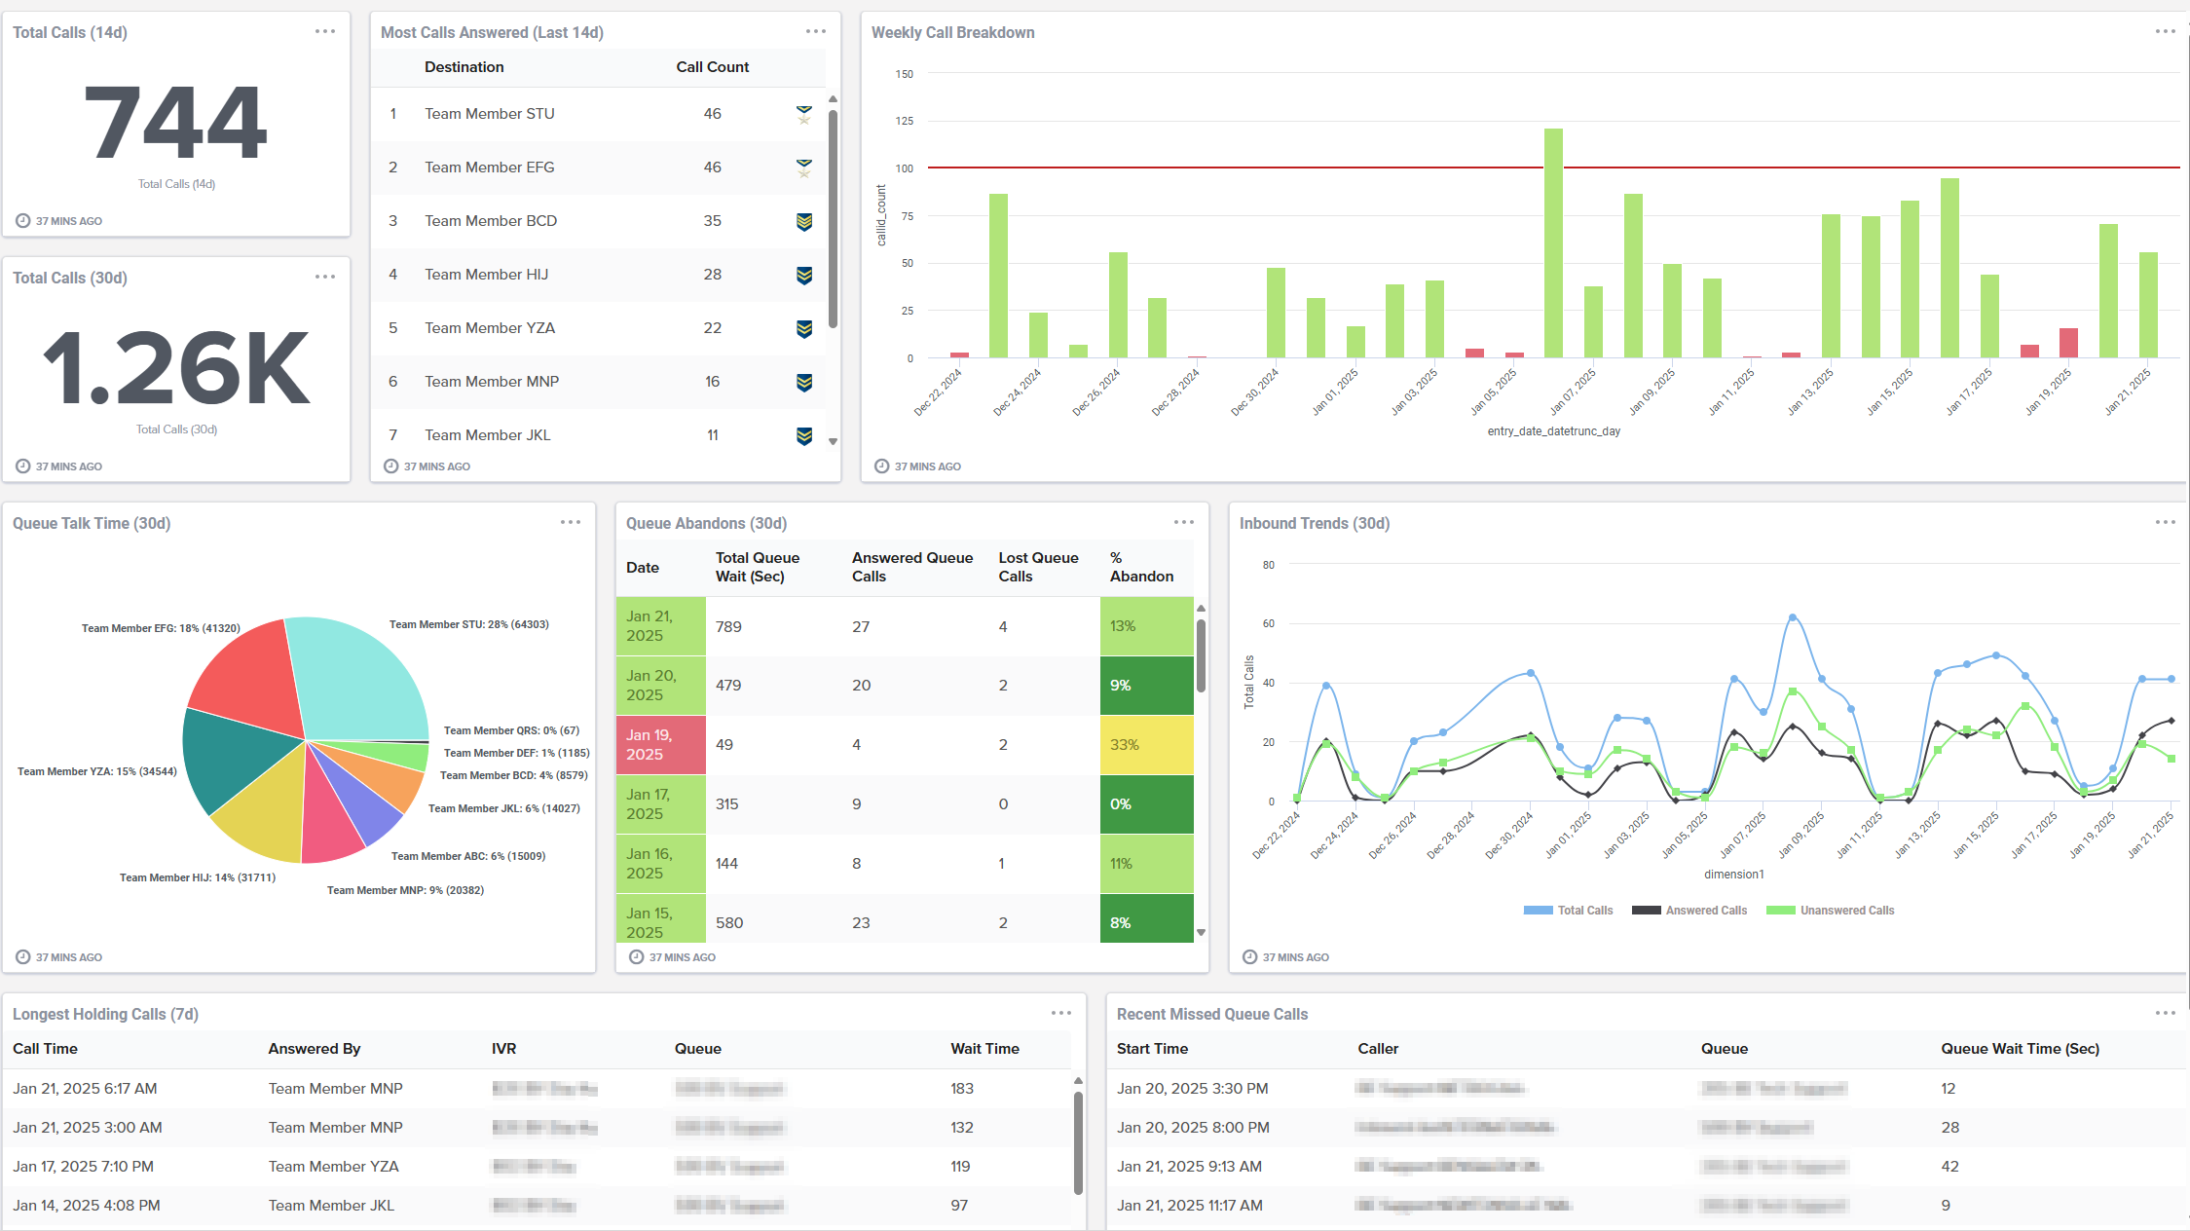Open options menu for Queue Talk Time
This screenshot has height=1231, width=2190.
coord(571,523)
